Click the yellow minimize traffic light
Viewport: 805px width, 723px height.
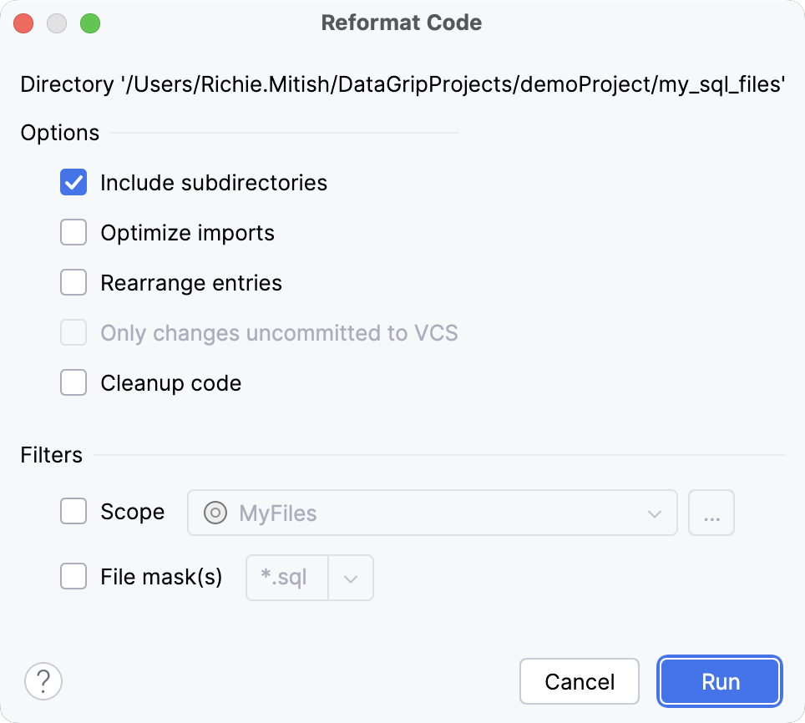(57, 23)
